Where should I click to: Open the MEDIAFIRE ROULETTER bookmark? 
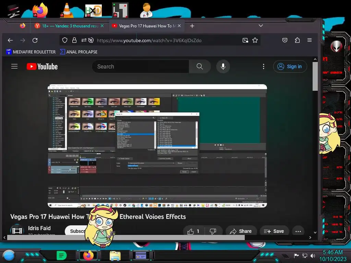pyautogui.click(x=31, y=52)
